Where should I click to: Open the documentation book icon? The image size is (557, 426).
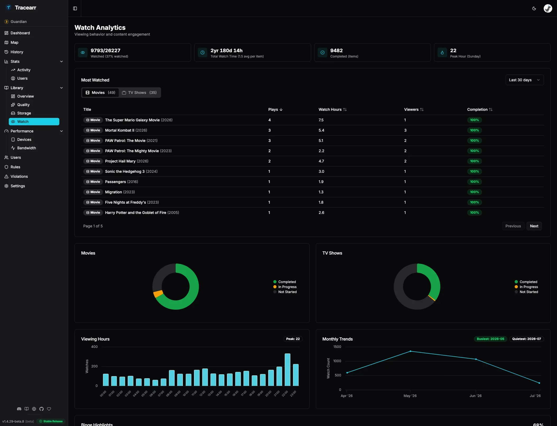pos(27,409)
